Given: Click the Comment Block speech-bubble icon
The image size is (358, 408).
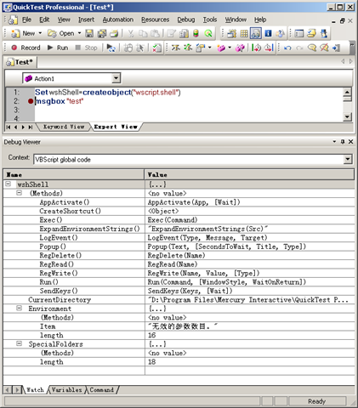Looking at the screenshot, I should (312, 48).
